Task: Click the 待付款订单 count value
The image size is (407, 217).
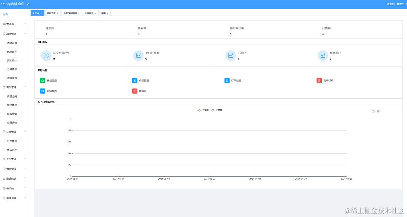Action: point(231,34)
